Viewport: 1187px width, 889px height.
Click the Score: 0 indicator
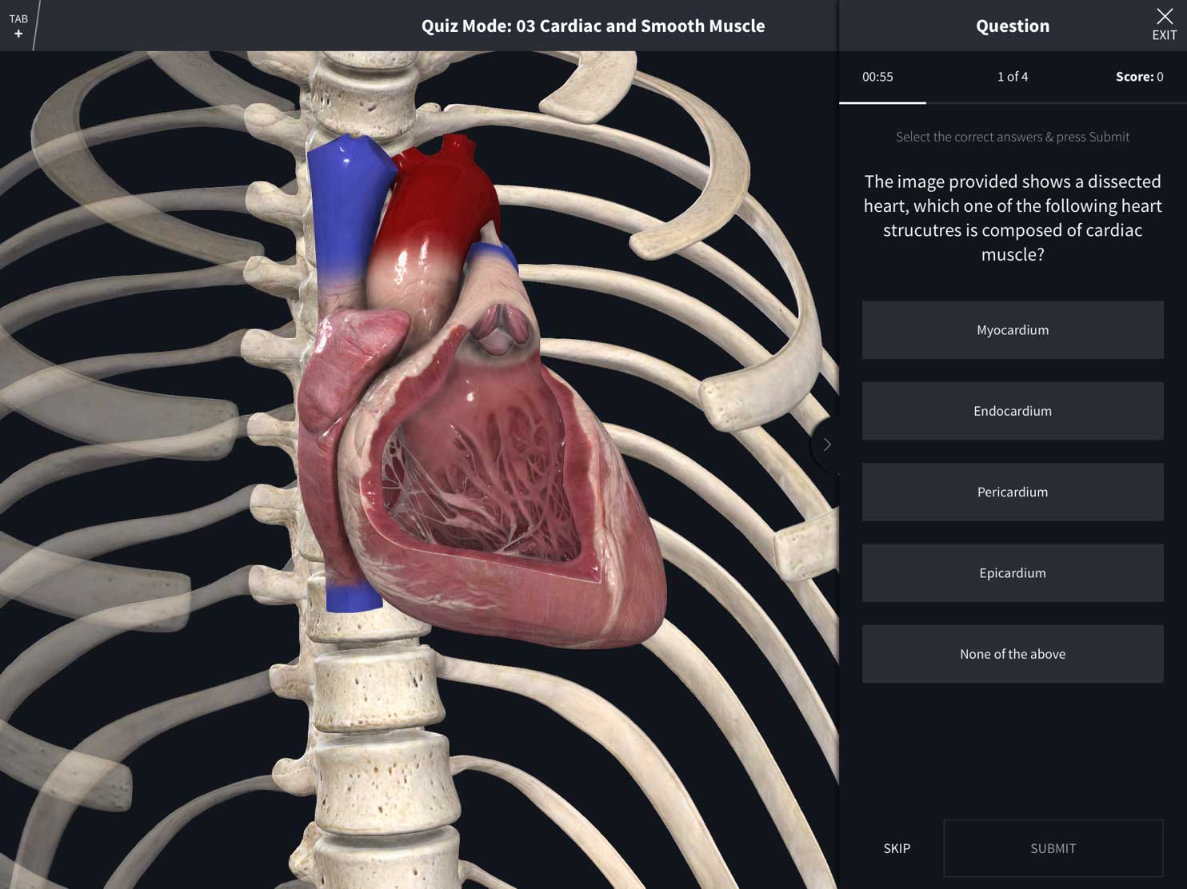coord(1140,77)
